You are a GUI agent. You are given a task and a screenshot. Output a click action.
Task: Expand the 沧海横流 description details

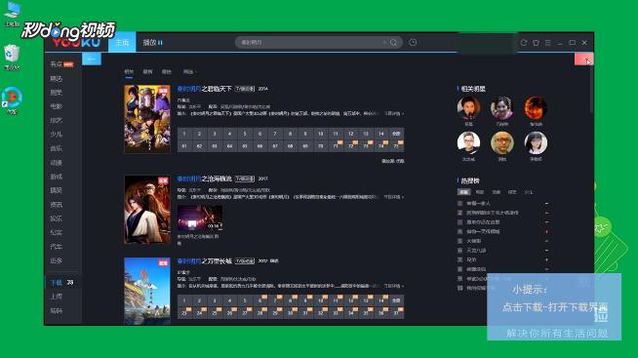pos(394,197)
